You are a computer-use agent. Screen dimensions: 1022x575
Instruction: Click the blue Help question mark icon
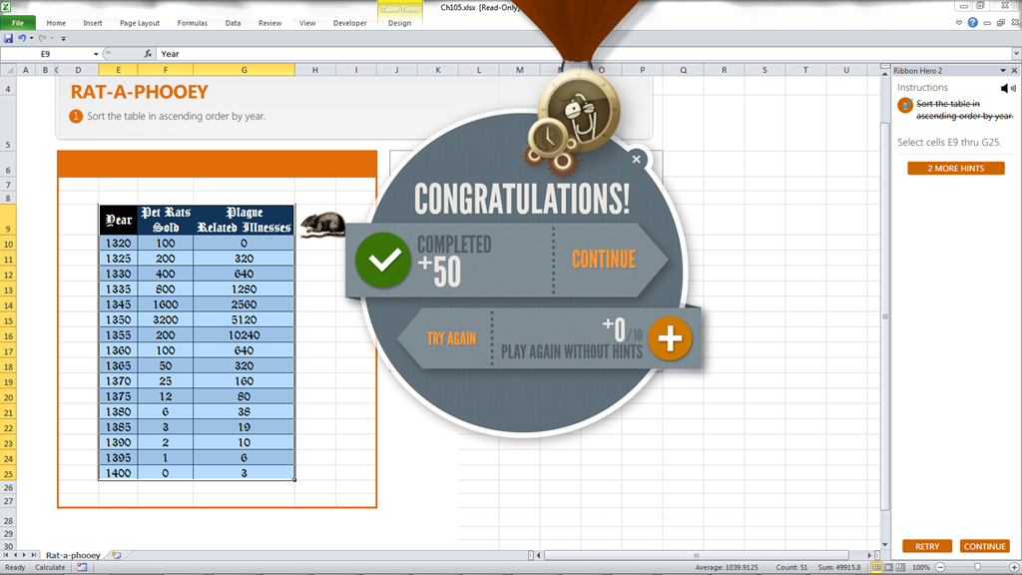972,23
